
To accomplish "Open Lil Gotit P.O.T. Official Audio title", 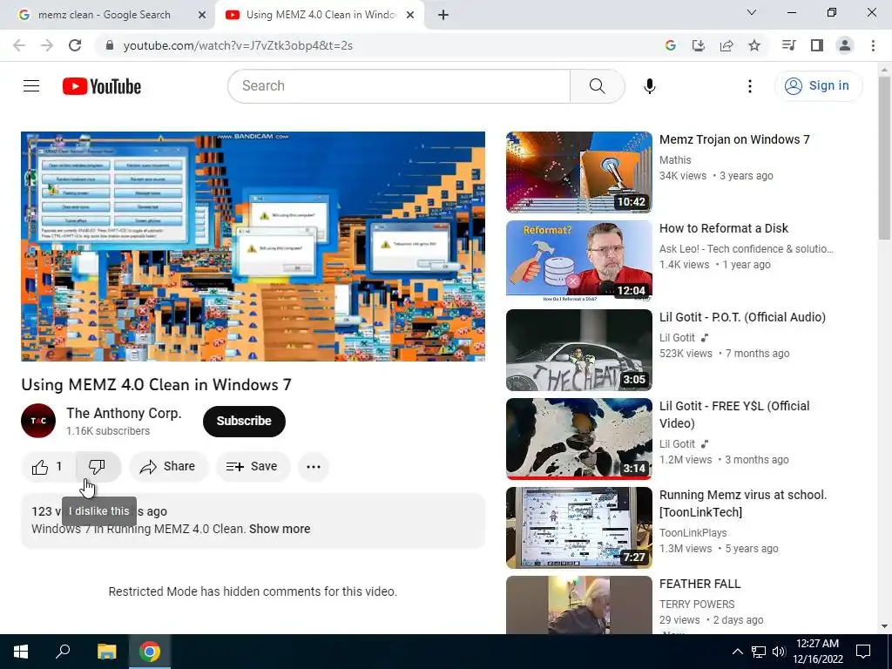I will pyautogui.click(x=742, y=317).
